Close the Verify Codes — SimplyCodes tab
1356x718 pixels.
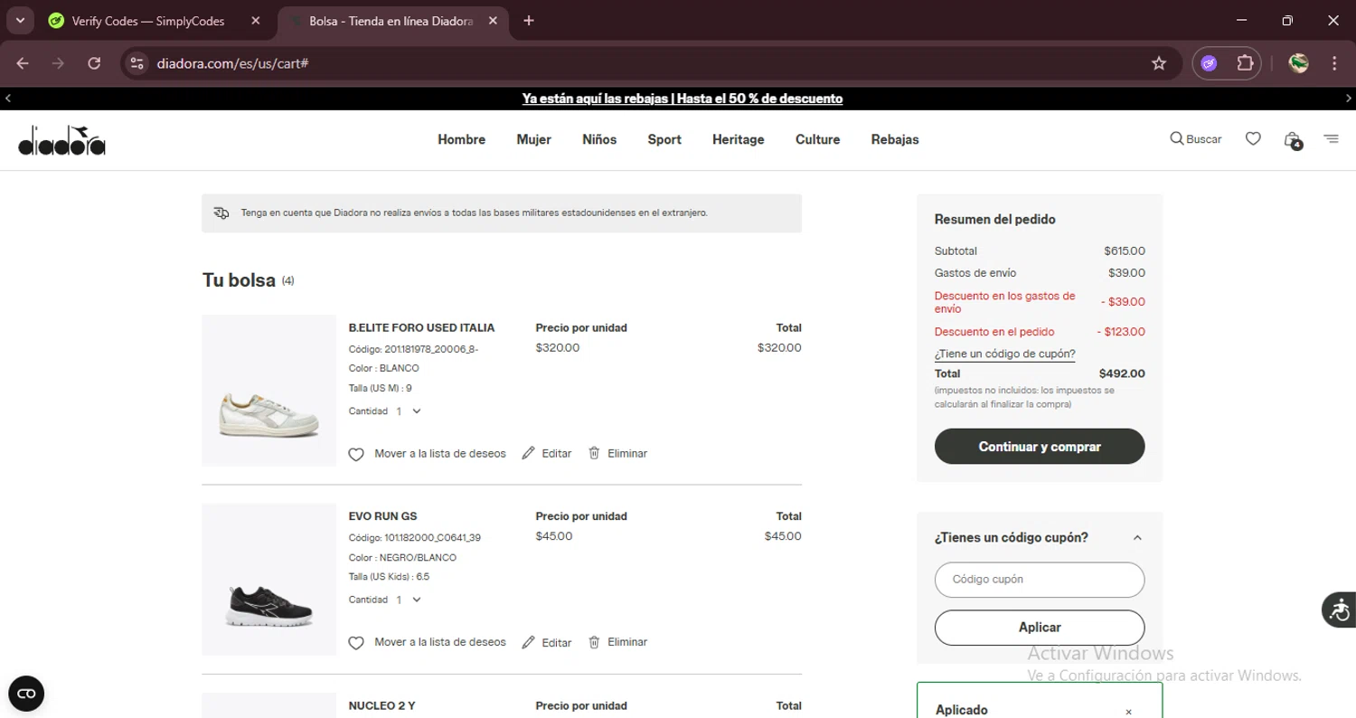point(256,21)
